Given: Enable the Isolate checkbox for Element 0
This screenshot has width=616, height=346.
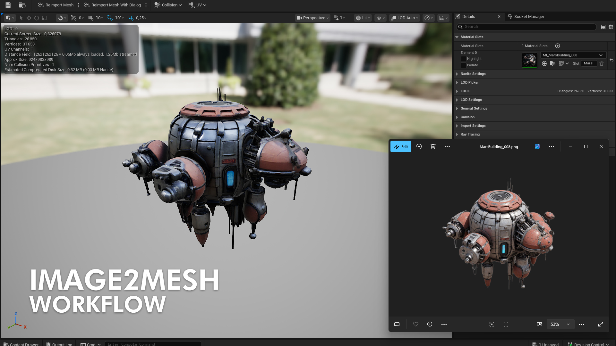Looking at the screenshot, I should click(463, 65).
